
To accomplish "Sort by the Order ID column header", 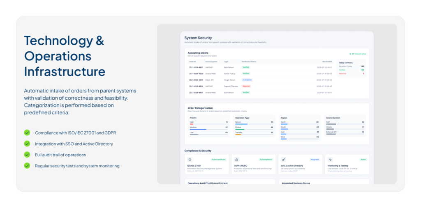I will 192,62.
